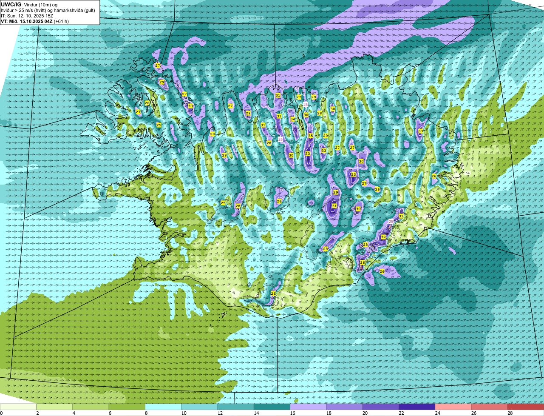The width and height of the screenshot is (544, 416).
Task: Click legend scale tick label "14"
Action: (256, 413)
